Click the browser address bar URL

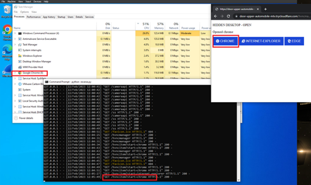(x=273, y=16)
